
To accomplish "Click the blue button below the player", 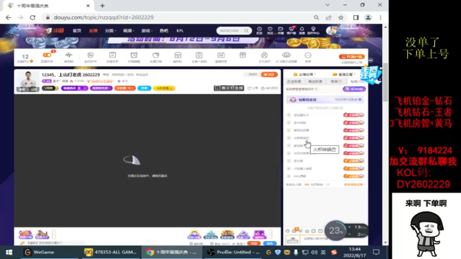I will [270, 243].
